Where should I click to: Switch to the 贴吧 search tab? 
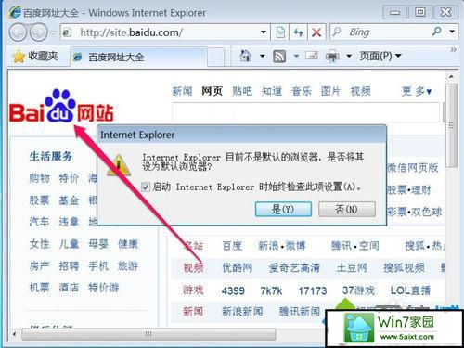[x=242, y=91]
